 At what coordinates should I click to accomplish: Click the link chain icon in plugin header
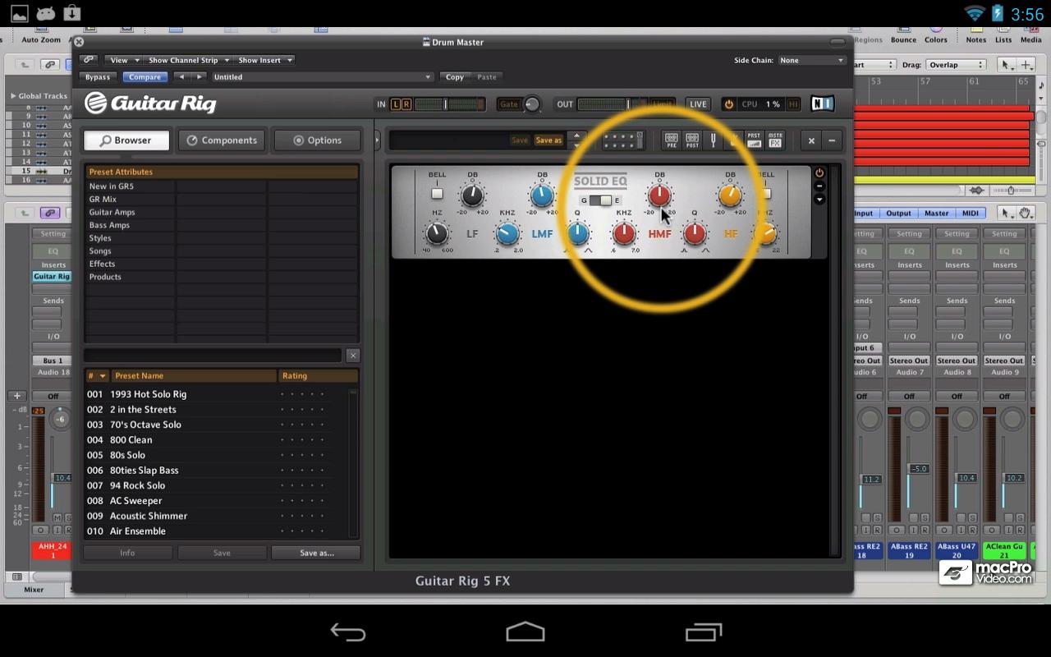tap(89, 60)
